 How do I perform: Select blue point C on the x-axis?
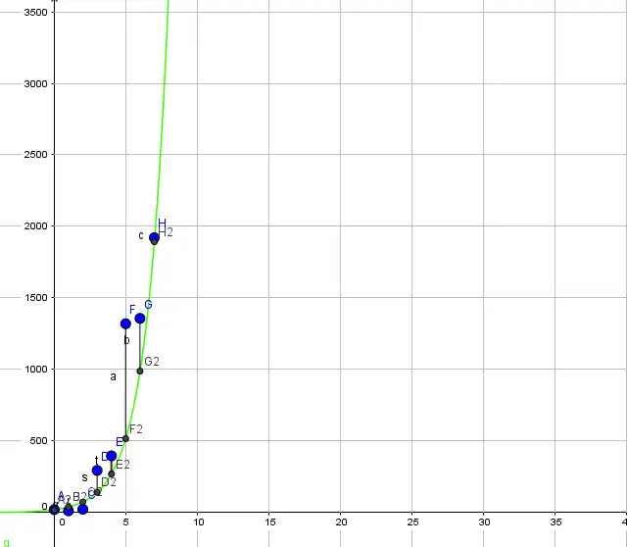[x=82, y=509]
